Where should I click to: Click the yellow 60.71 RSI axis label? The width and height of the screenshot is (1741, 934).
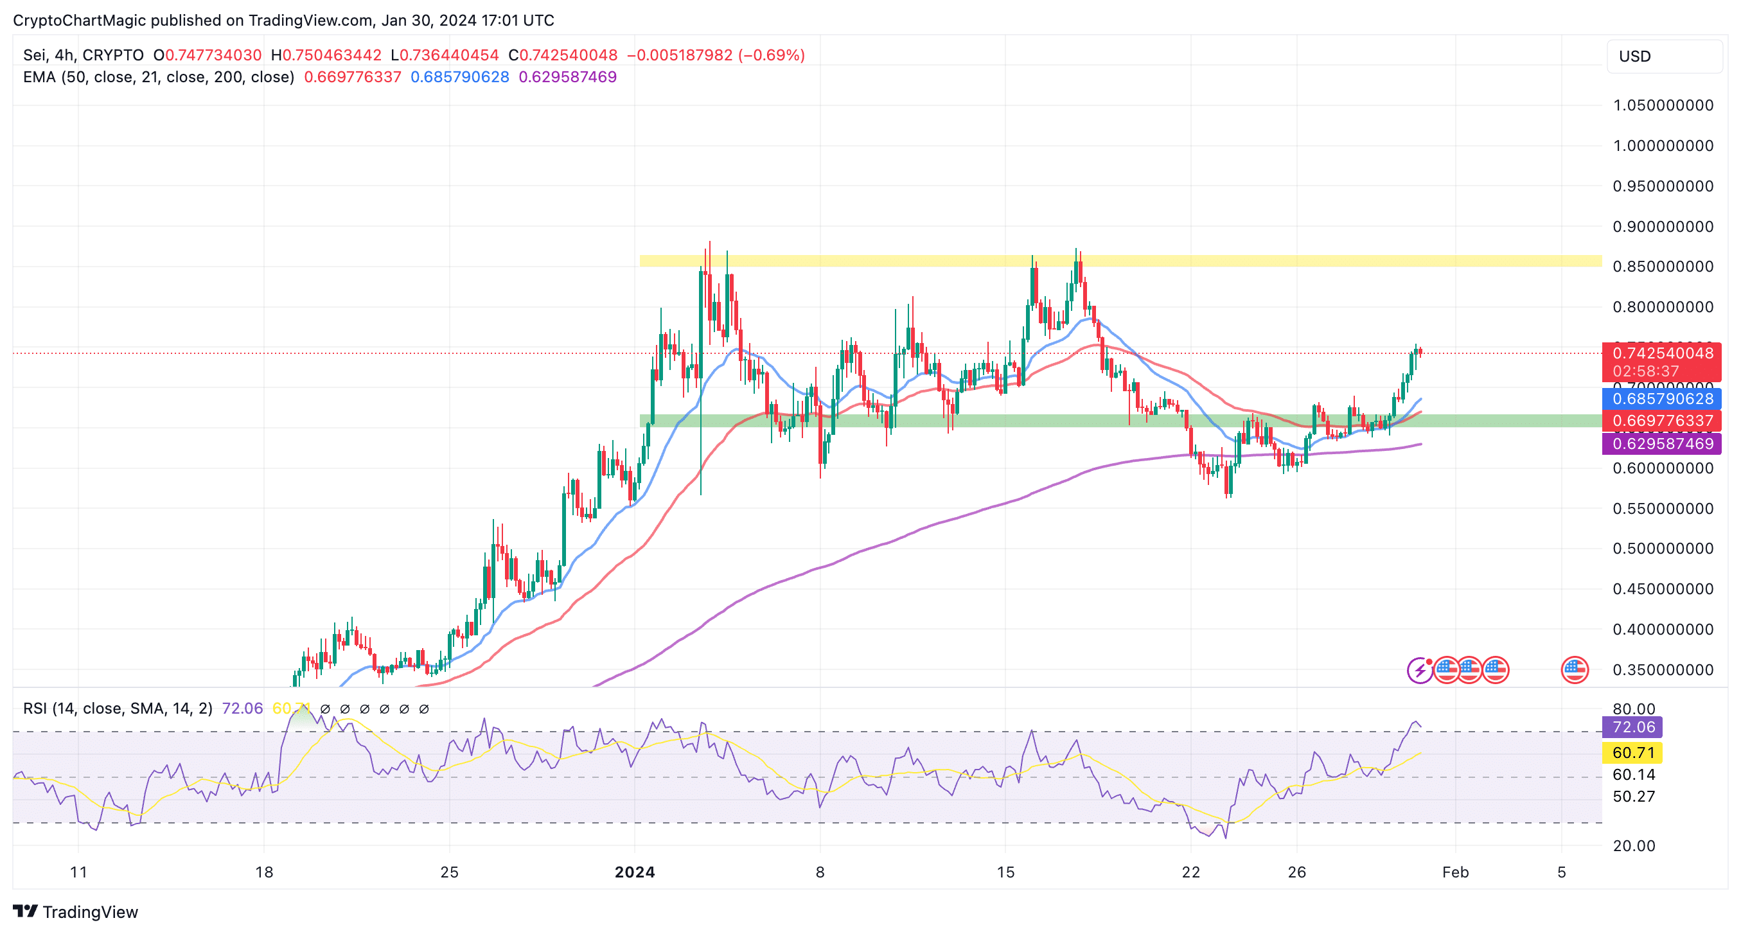tap(1632, 752)
